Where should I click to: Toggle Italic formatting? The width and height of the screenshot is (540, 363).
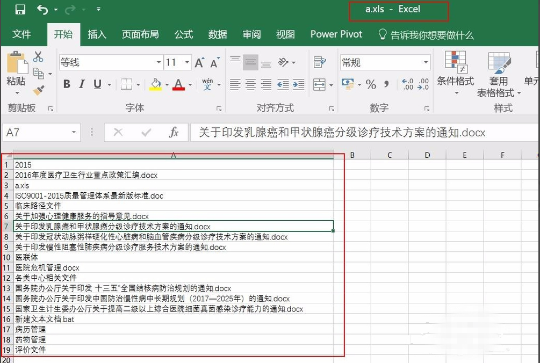[x=82, y=84]
